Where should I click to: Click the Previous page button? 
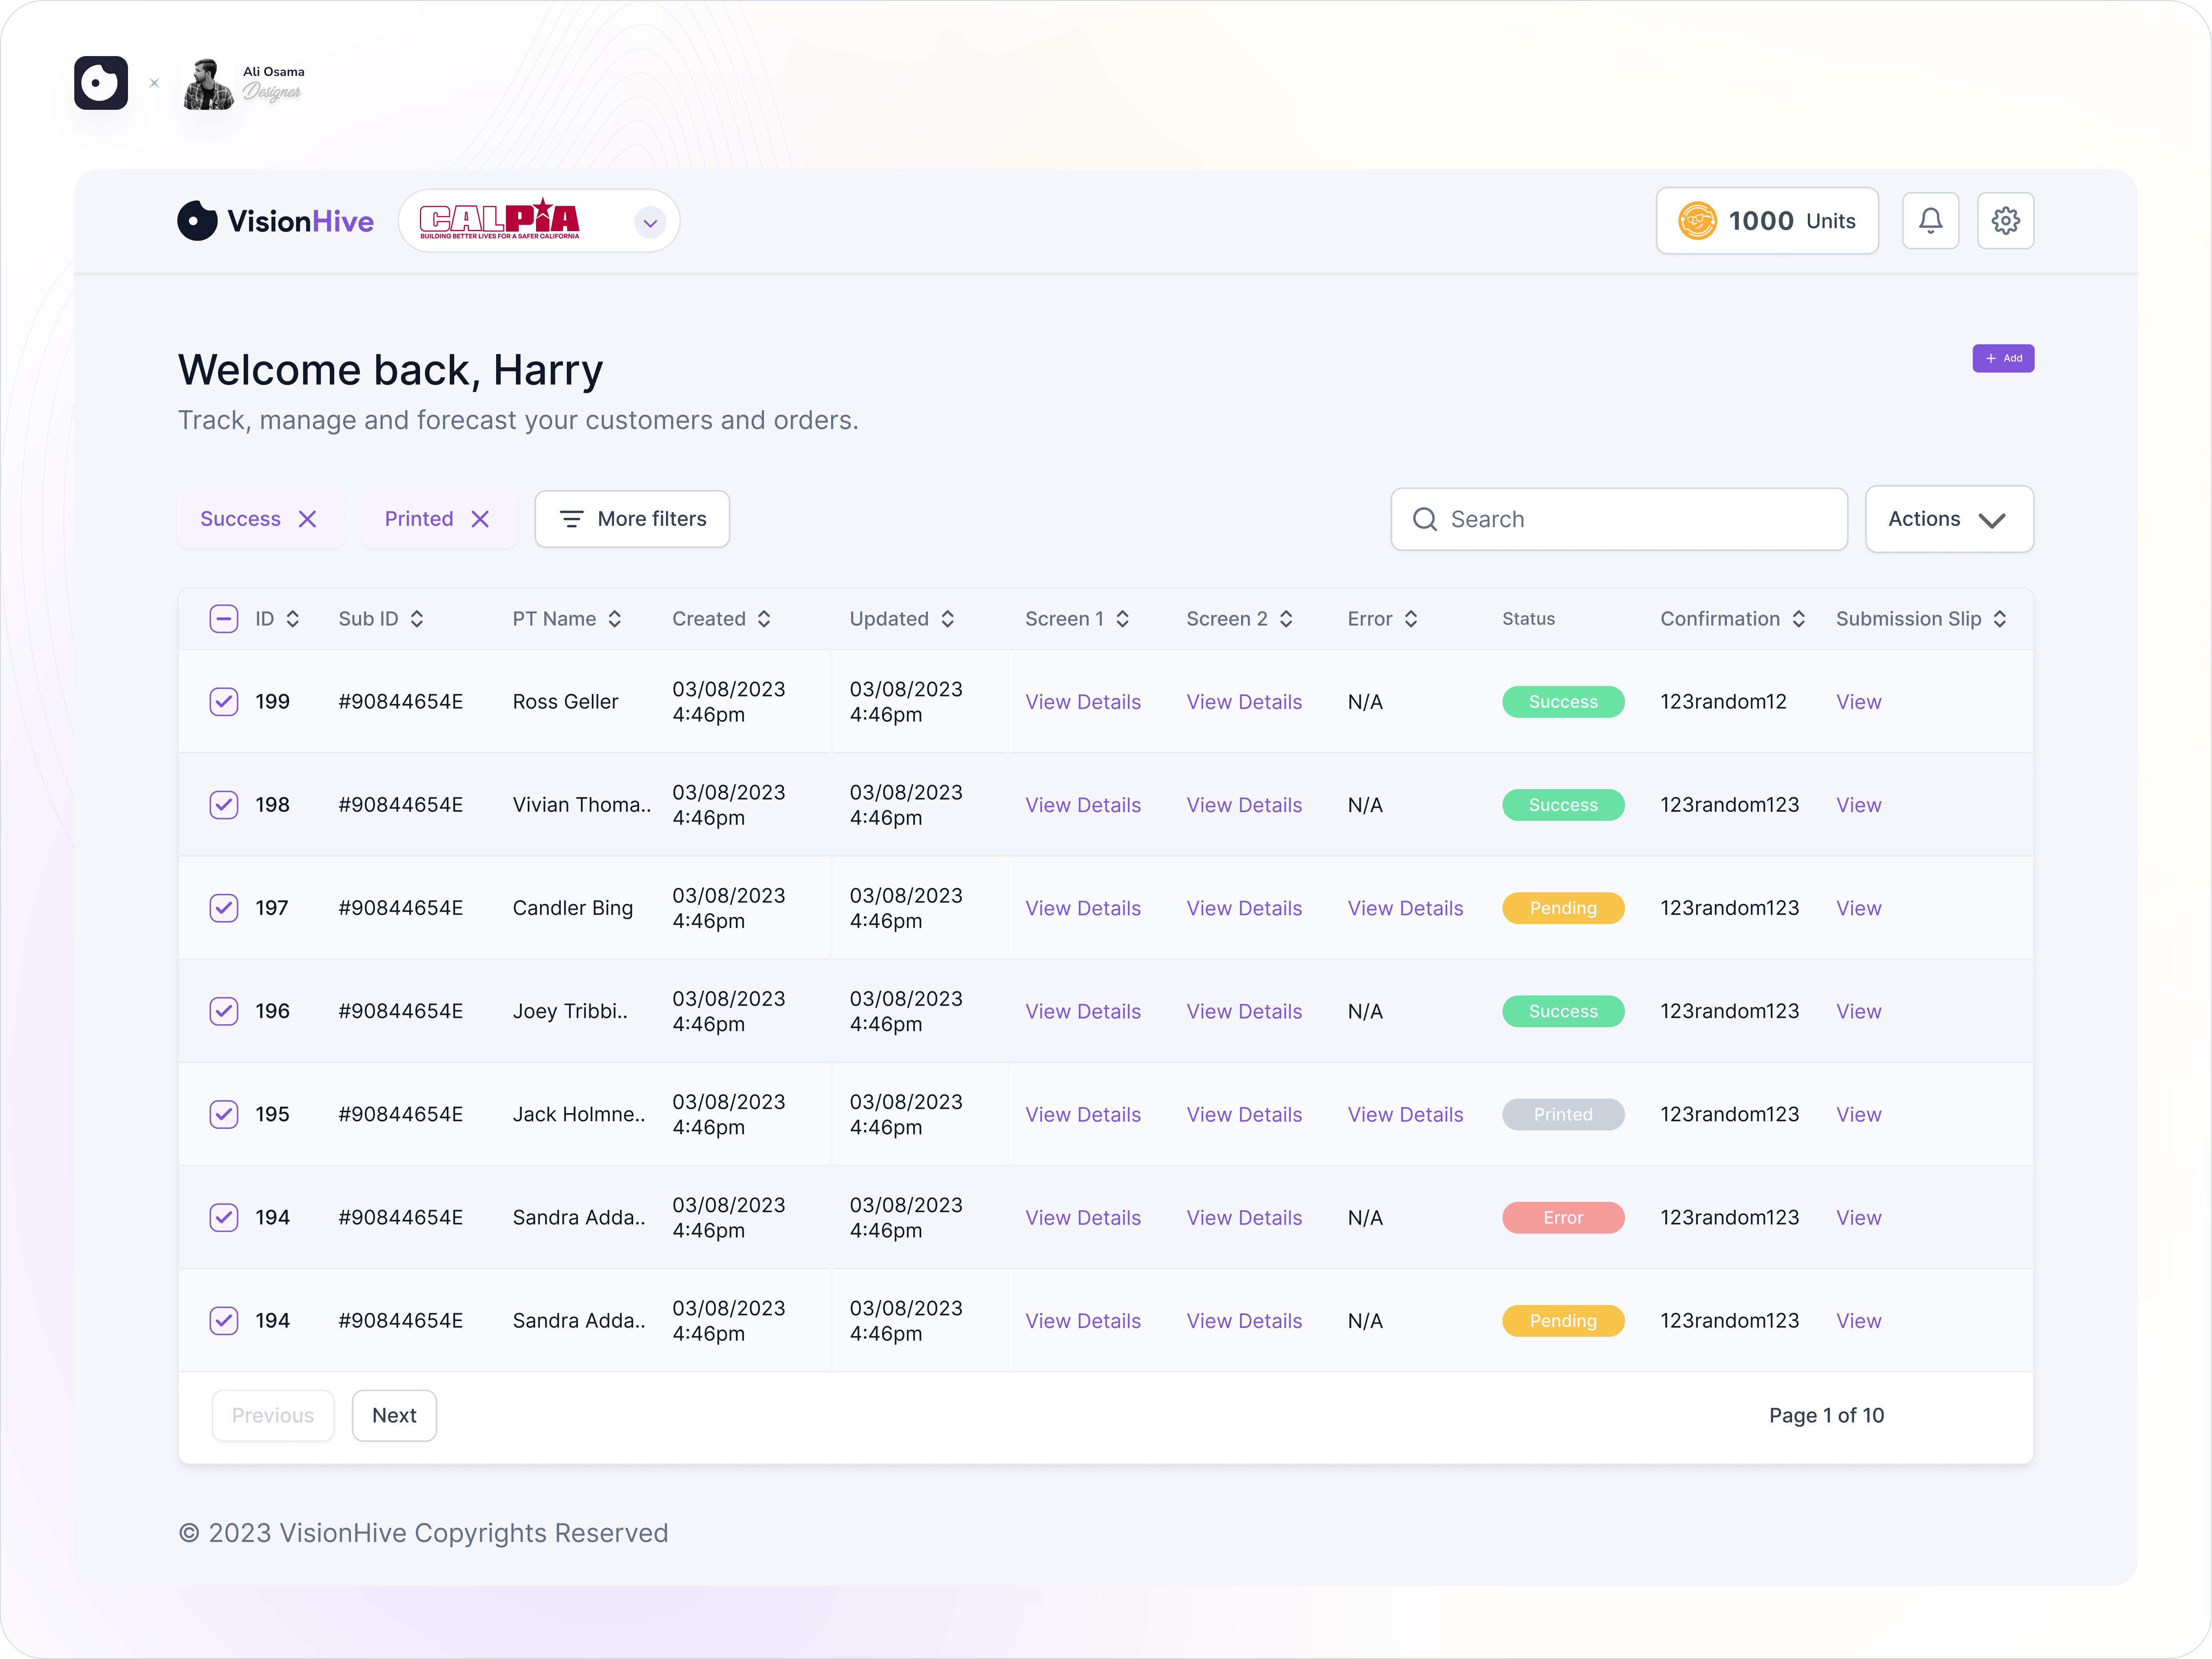coord(273,1415)
